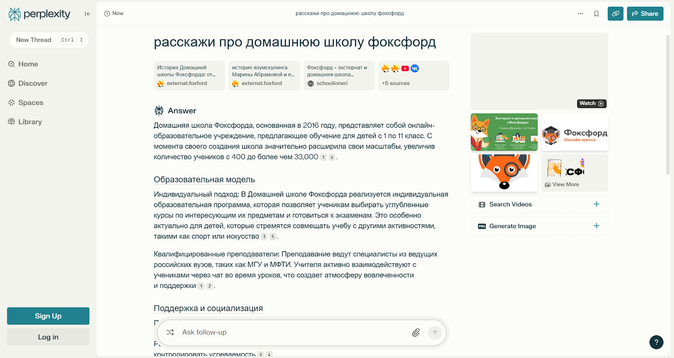Collapse the sidebar with arrow icon
The image size is (674, 358).
pos(87,14)
